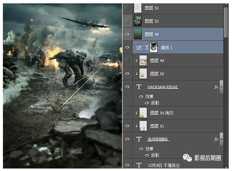
Task: Show the hidden 图层 49 layer
Action: tap(127, 60)
